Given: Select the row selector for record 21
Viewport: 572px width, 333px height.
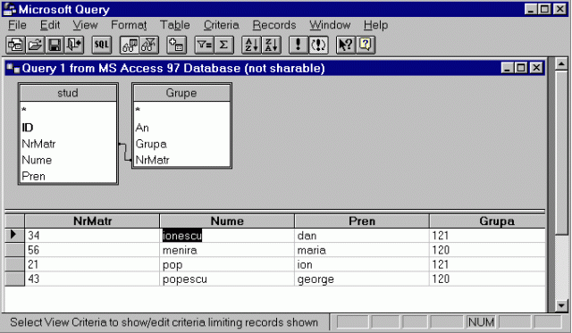Looking at the screenshot, I should click(14, 264).
